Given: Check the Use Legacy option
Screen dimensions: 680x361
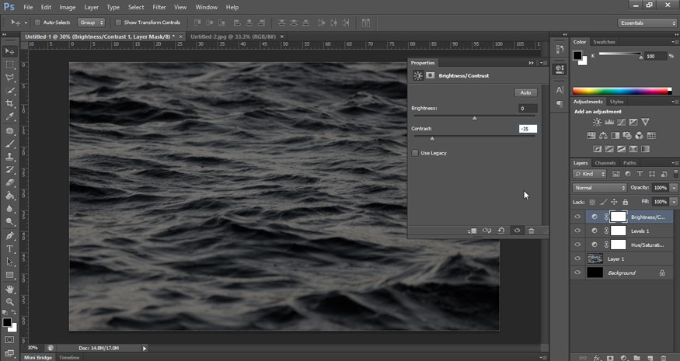Looking at the screenshot, I should [415, 153].
